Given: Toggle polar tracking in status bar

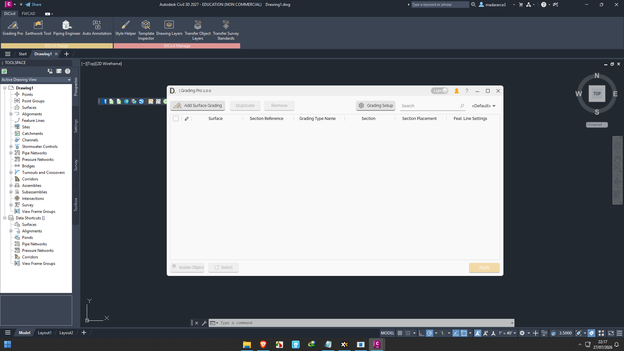Looking at the screenshot, I should (429, 333).
